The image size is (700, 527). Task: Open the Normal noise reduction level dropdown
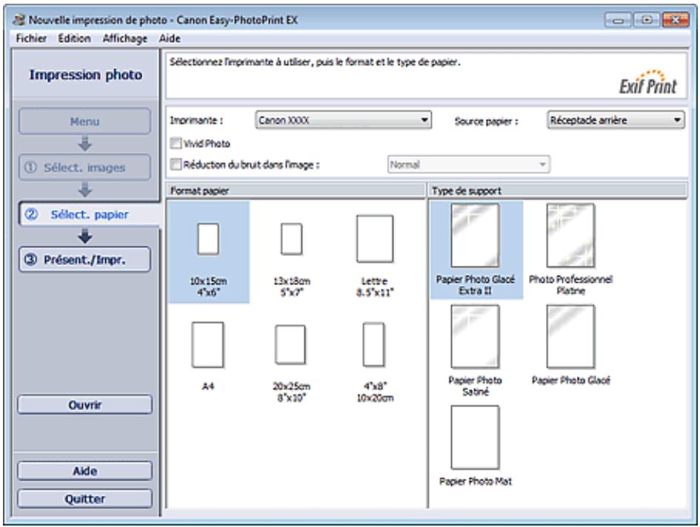[x=468, y=164]
